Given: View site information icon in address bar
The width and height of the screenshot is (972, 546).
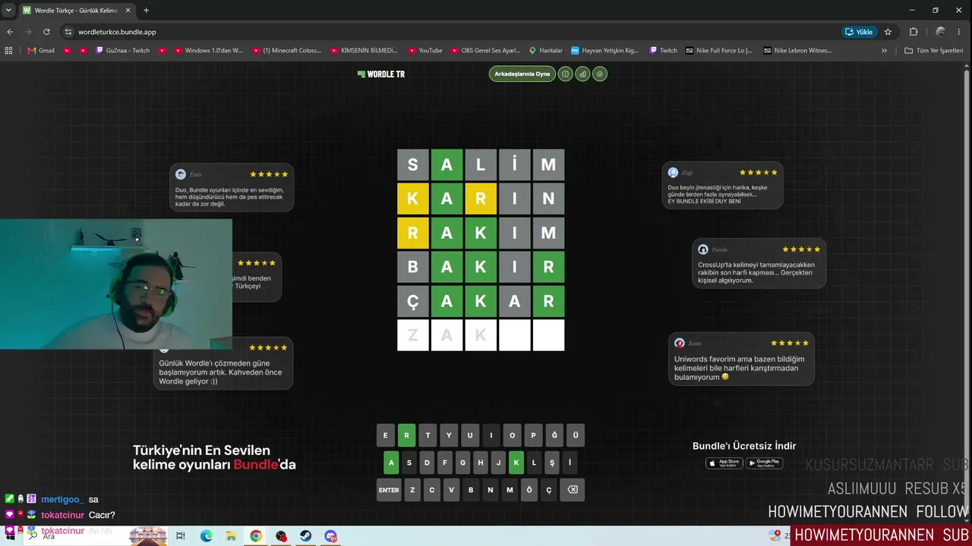Looking at the screenshot, I should pos(68,32).
